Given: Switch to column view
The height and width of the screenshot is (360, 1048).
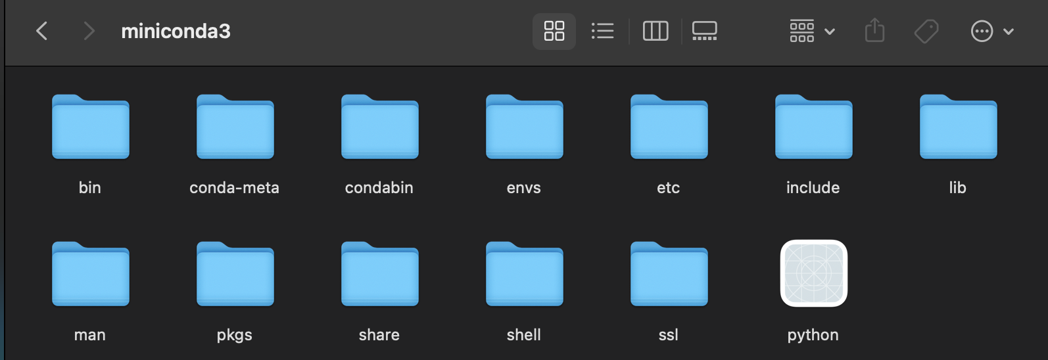Looking at the screenshot, I should coord(655,31).
